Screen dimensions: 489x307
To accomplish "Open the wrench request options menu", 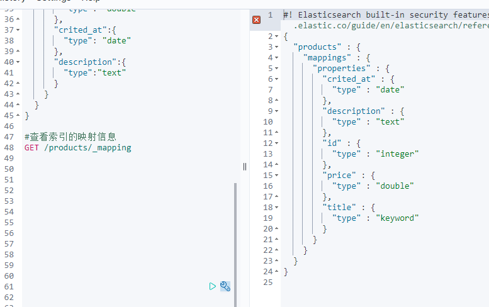I will point(225,286).
